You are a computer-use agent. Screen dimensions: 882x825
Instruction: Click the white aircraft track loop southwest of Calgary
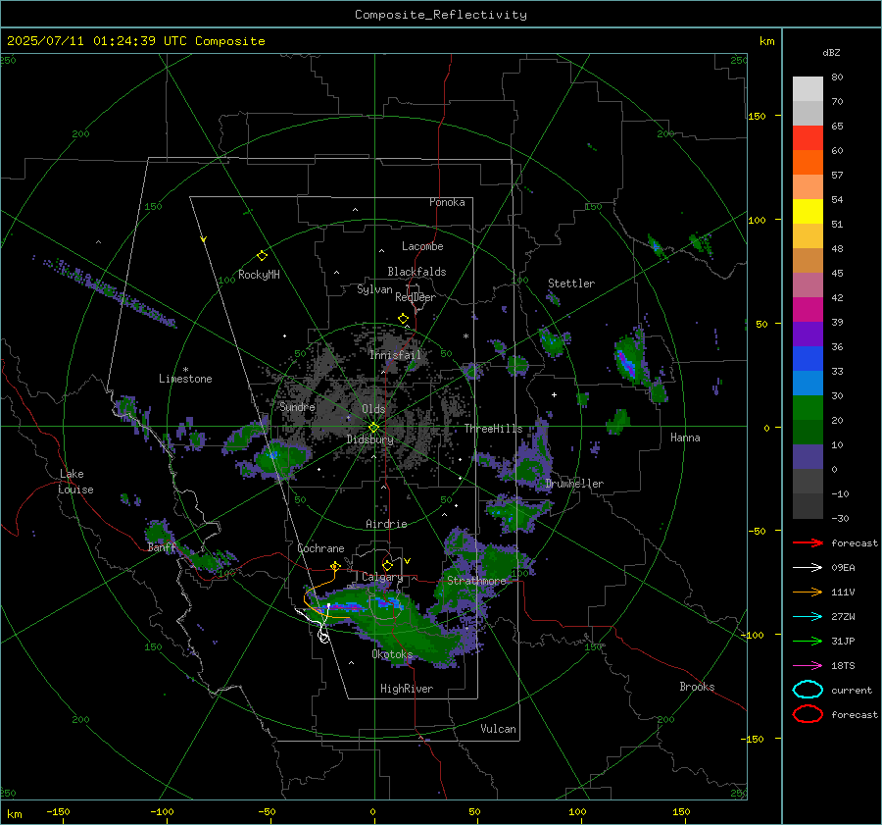tap(322, 637)
